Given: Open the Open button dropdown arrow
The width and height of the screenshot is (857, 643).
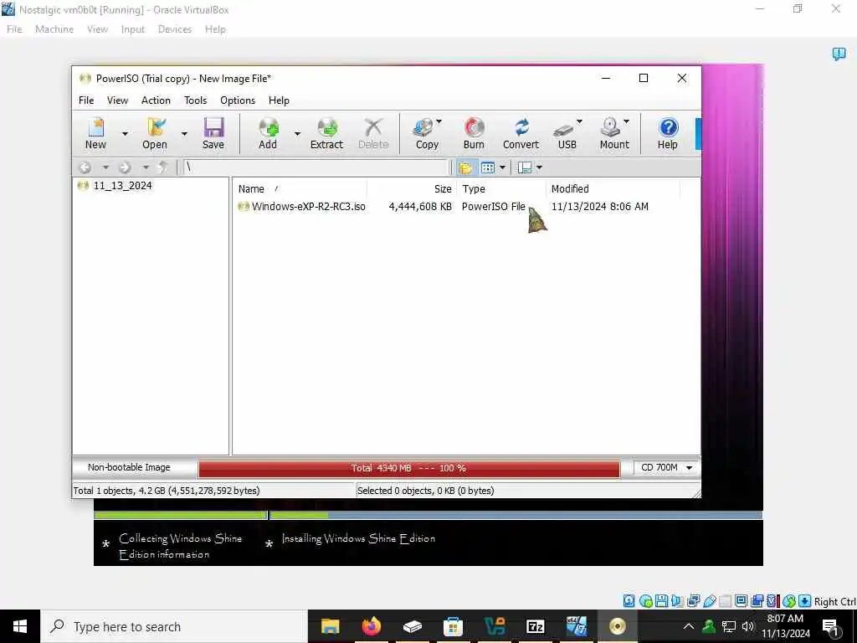Looking at the screenshot, I should pos(184,133).
